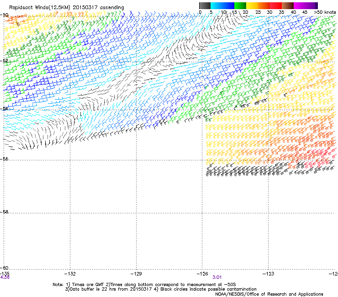Click the gray 0-5 knots legend swatch

pos(205,5)
